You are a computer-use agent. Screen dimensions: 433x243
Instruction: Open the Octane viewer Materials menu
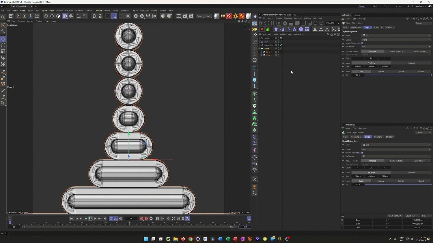(288, 18)
